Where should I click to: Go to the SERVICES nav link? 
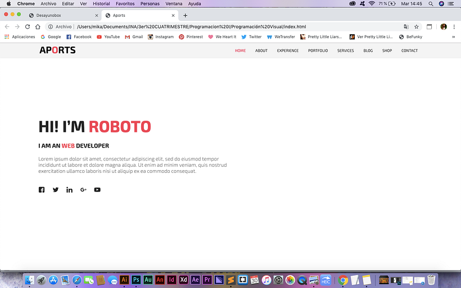point(345,51)
